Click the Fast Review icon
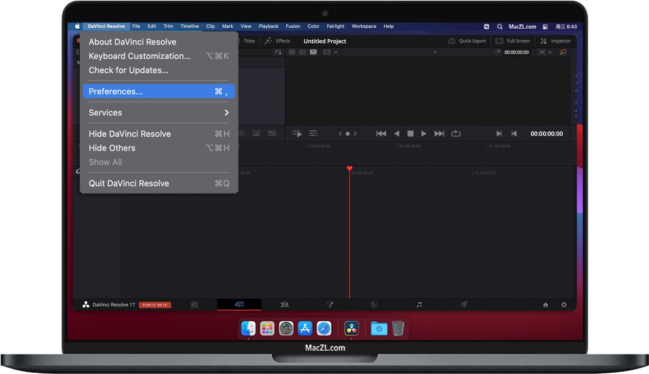Image resolution: width=649 pixels, height=374 pixels. pos(297,133)
